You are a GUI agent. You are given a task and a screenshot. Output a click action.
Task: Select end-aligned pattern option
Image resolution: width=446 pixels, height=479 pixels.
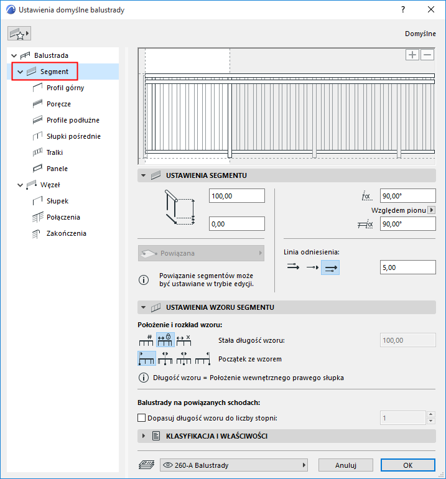tap(203, 358)
